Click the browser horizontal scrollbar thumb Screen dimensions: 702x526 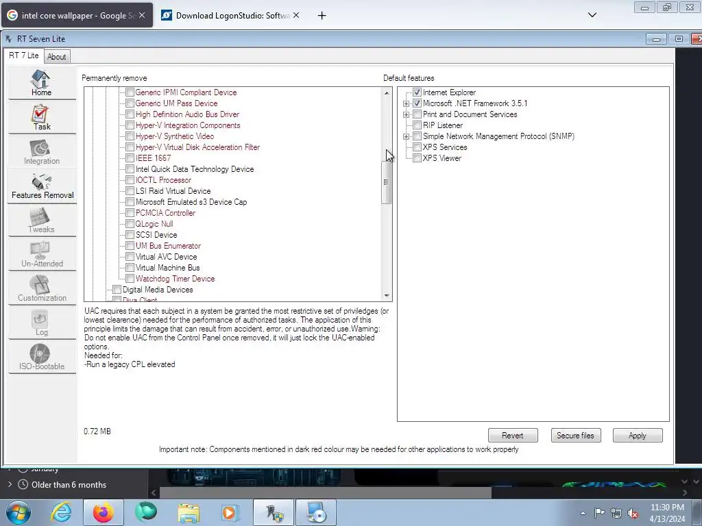[326, 492]
